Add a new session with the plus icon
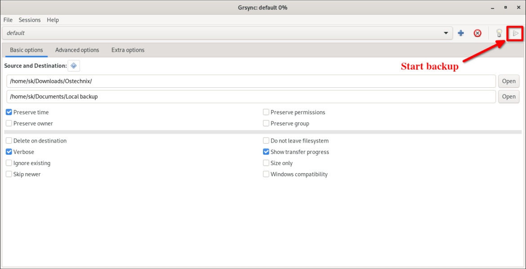Screen dimensions: 526x269 (x=460, y=33)
